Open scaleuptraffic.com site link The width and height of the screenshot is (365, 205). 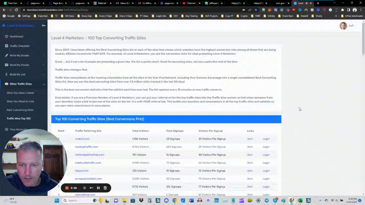pyautogui.click(x=86, y=147)
